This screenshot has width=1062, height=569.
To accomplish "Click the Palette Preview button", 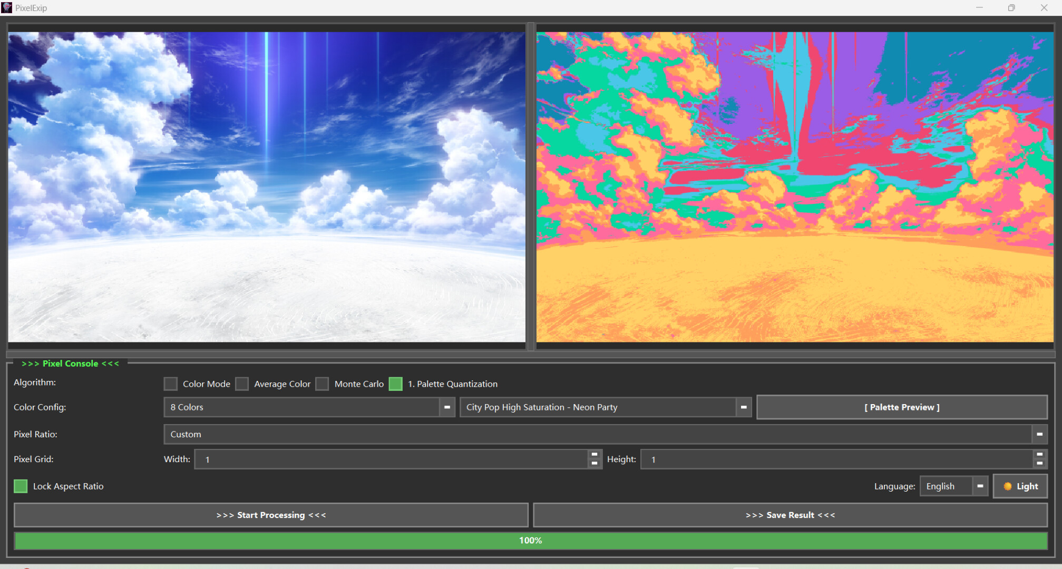I will 902,407.
